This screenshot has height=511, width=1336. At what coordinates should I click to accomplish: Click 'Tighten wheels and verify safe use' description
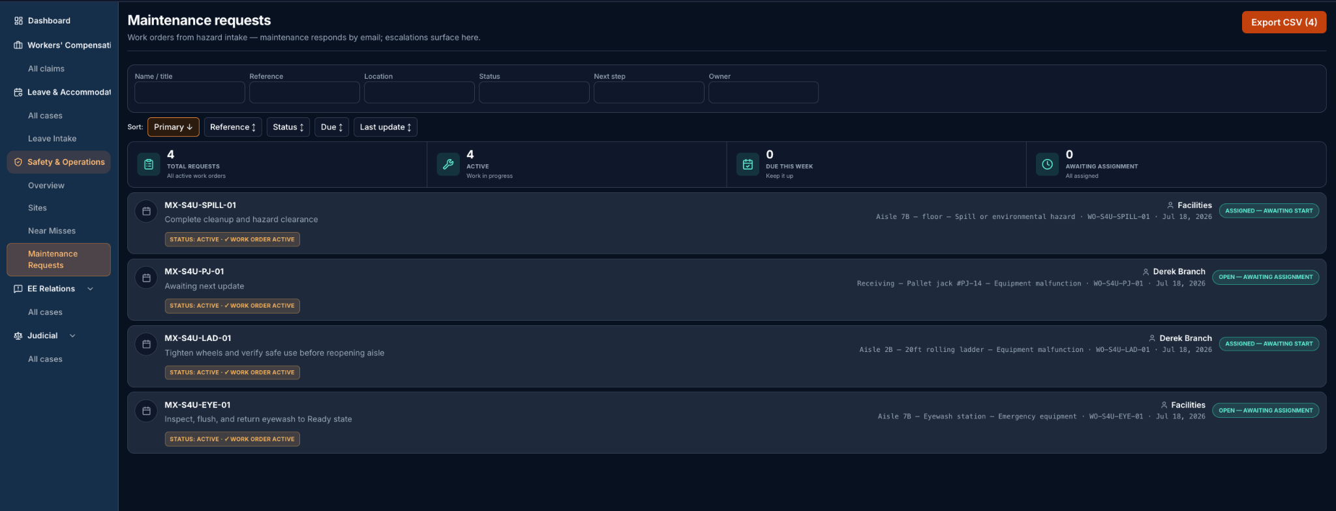275,353
